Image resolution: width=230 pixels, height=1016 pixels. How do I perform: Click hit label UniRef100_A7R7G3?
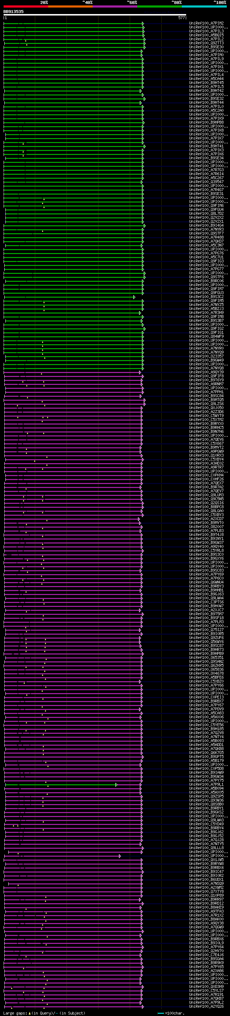(206, 170)
